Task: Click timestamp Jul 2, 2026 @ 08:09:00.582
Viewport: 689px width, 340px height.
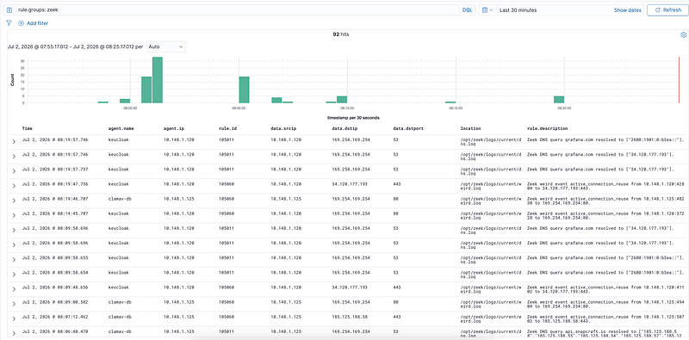Action: click(55, 302)
